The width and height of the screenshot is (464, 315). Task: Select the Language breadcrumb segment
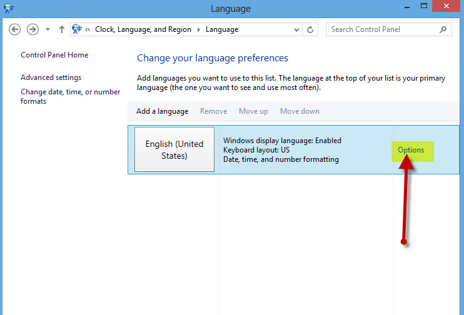(x=222, y=29)
